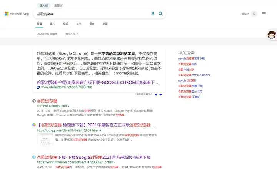This screenshot has width=277, height=169.
Task: Click the https://www.mydown.com/soft/421/472030921.shtml URL
Action: point(75,162)
